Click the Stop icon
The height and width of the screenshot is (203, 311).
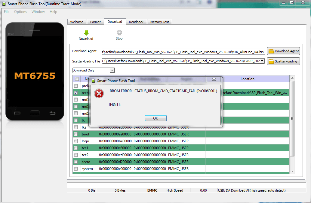coord(119,32)
